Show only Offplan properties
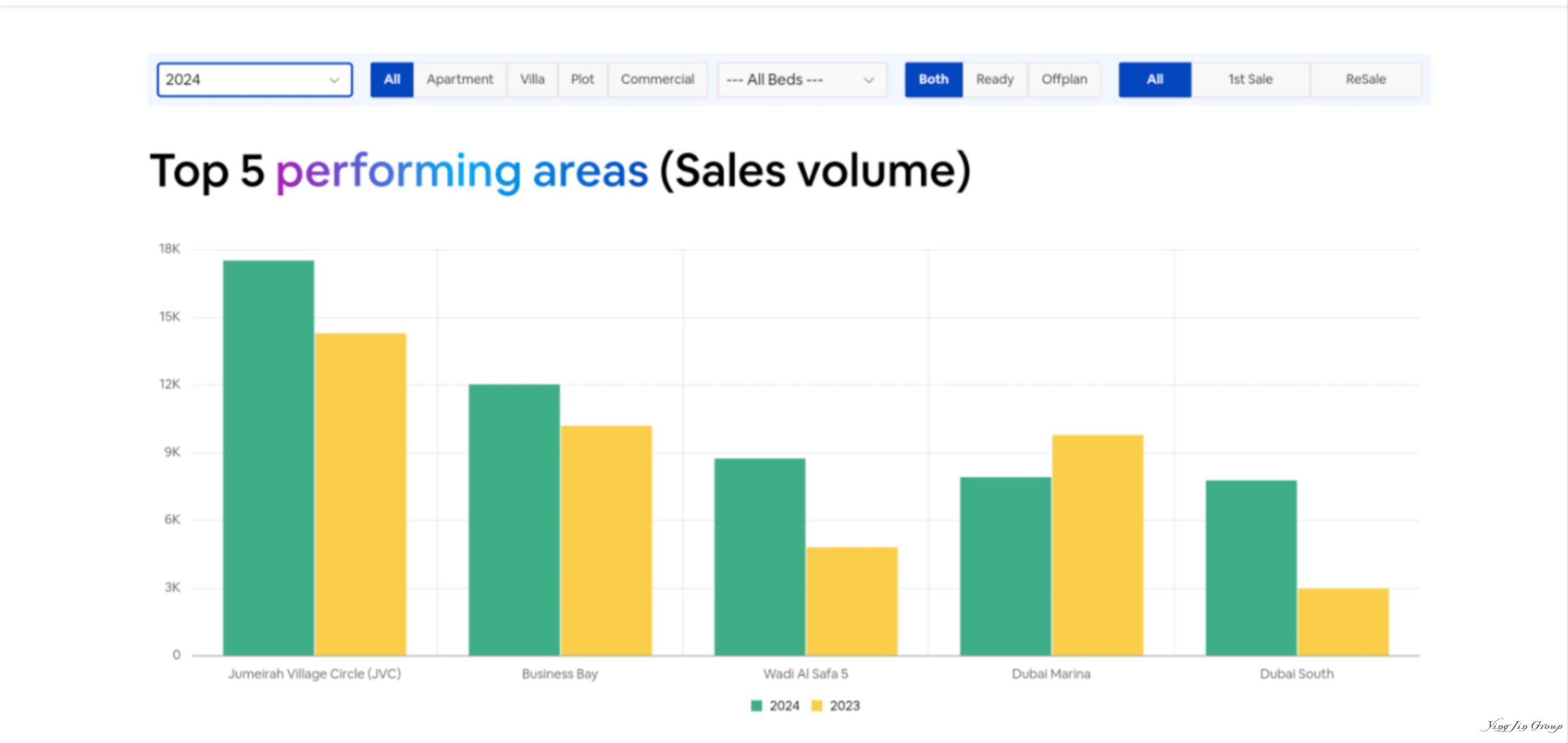This screenshot has width=1568, height=743. coord(1064,79)
